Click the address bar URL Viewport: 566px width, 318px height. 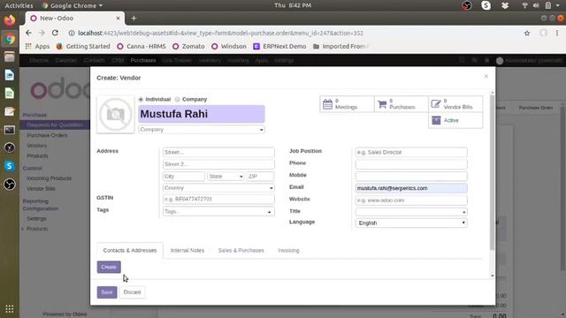pyautogui.click(x=220, y=34)
